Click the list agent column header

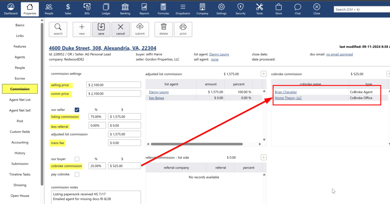(171, 84)
